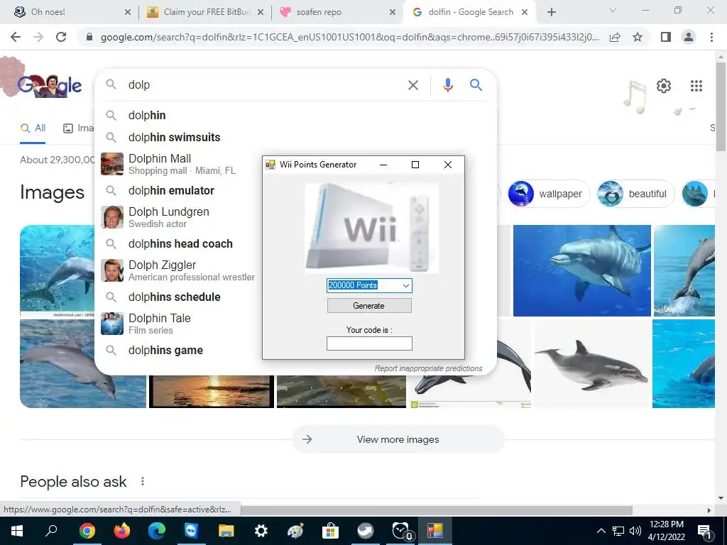This screenshot has height=545, width=727.
Task: Select the 'dolfin - Google Search' tab
Action: click(x=469, y=12)
